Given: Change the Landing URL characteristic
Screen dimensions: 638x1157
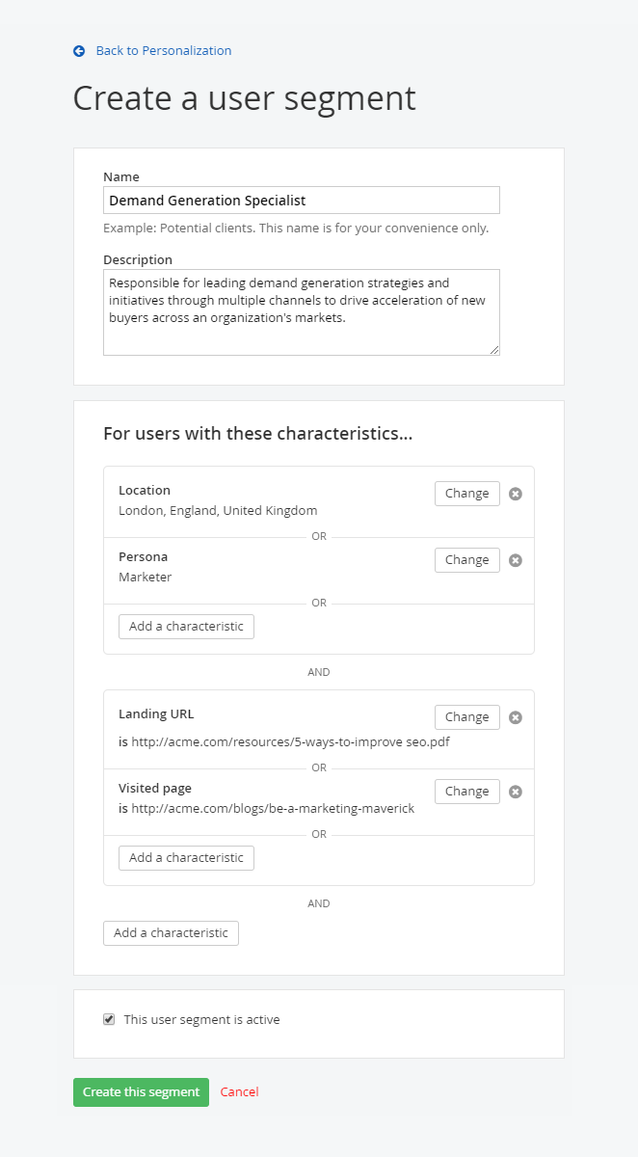Looking at the screenshot, I should pos(466,717).
